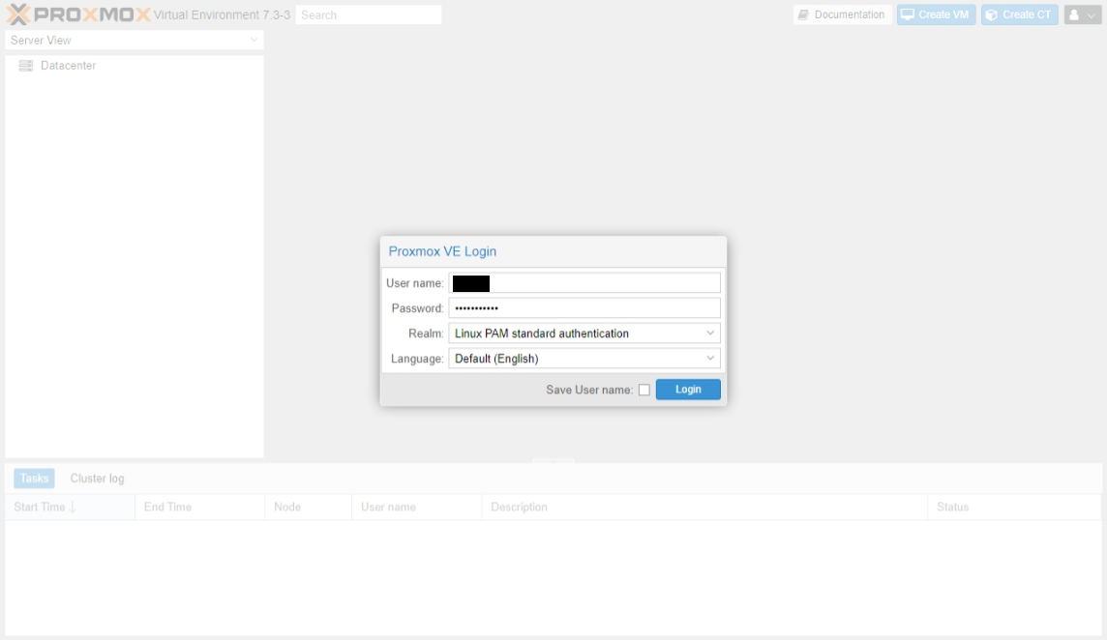Click into the Password field

point(584,308)
